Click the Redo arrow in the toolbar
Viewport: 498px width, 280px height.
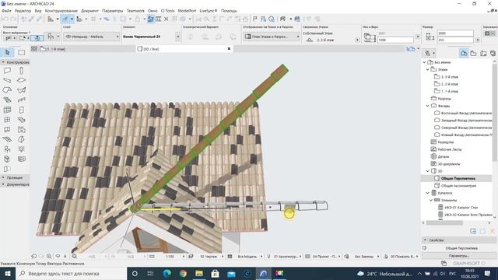pyautogui.click(x=13, y=19)
